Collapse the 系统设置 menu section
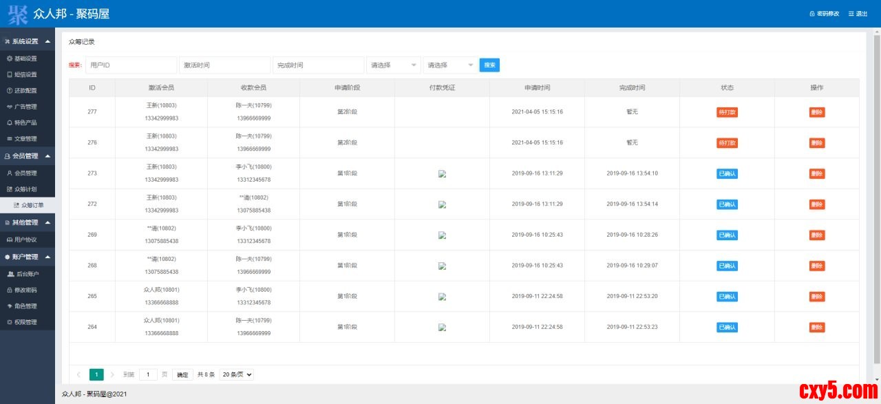 tap(47, 41)
